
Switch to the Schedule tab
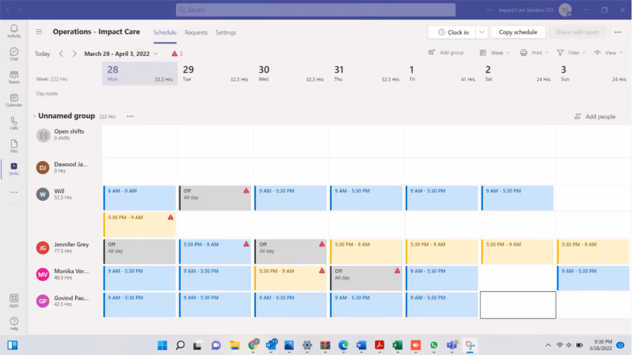pyautogui.click(x=165, y=32)
